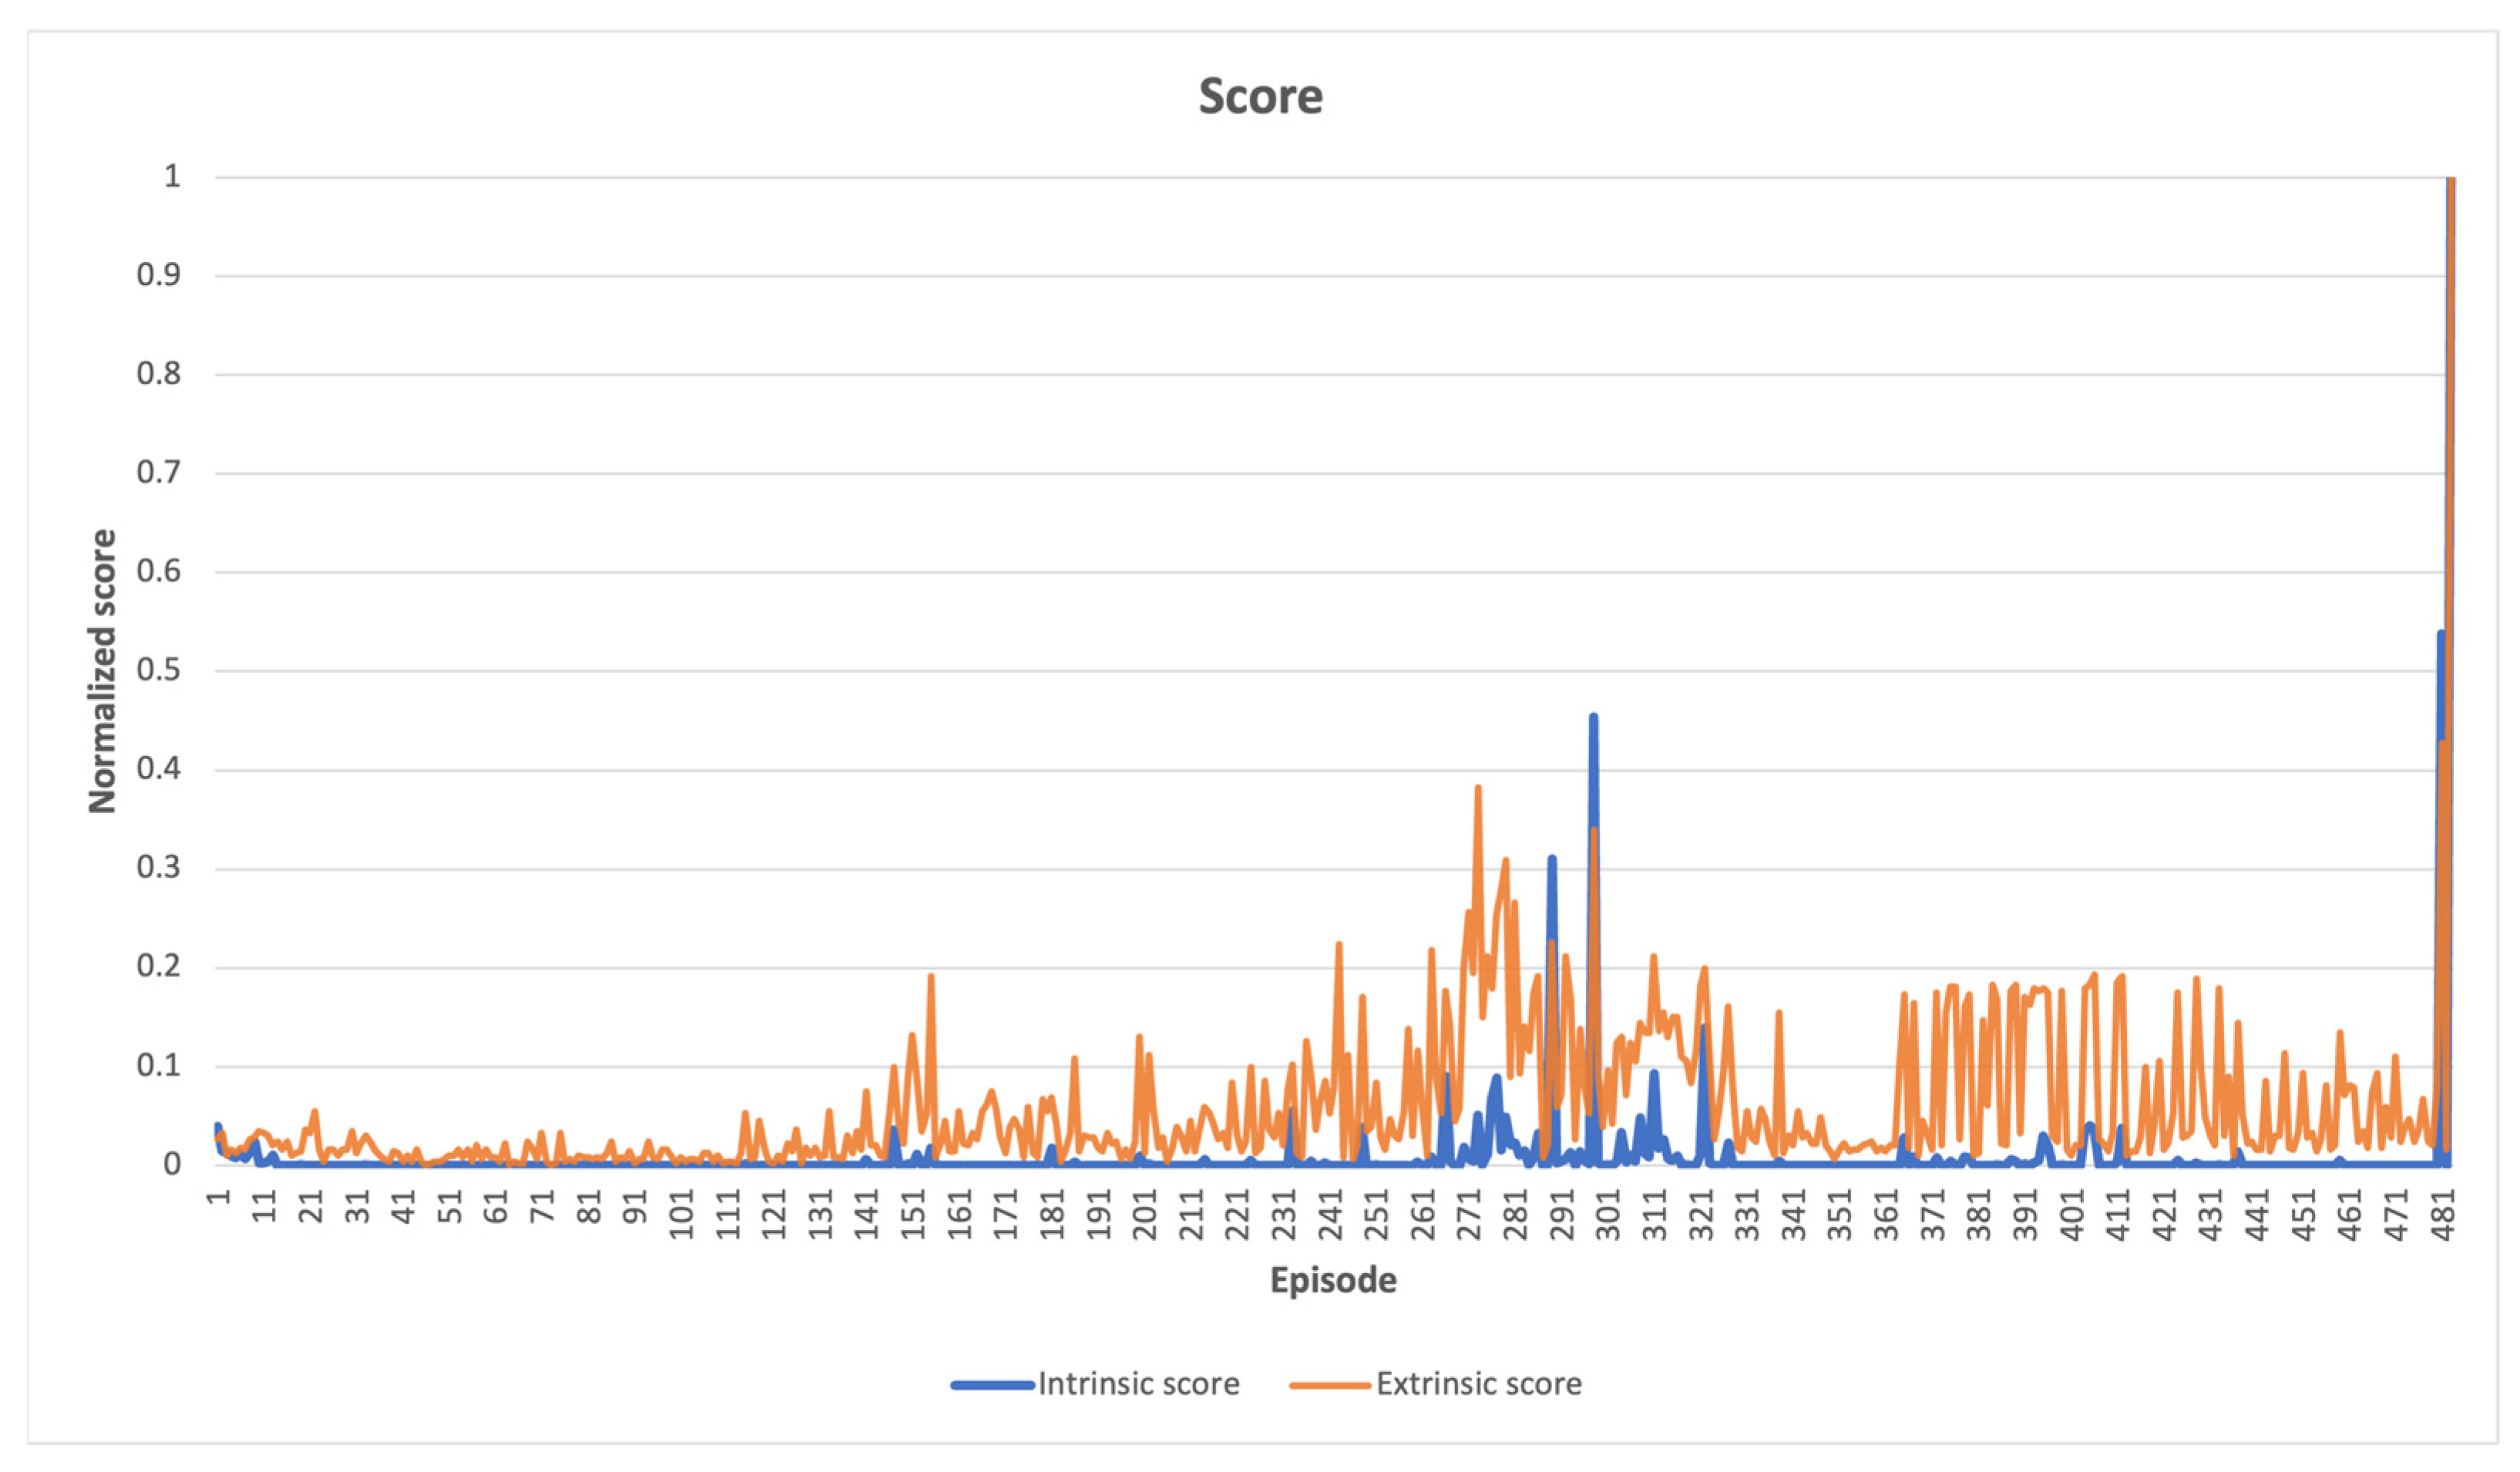Click the 0.2 y-axis tick label
This screenshot has width=2520, height=1472.
158,966
